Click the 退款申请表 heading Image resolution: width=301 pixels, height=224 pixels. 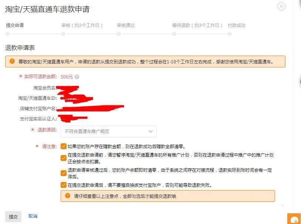[20, 48]
